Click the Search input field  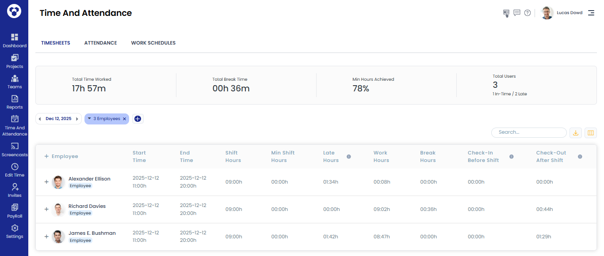tap(529, 132)
